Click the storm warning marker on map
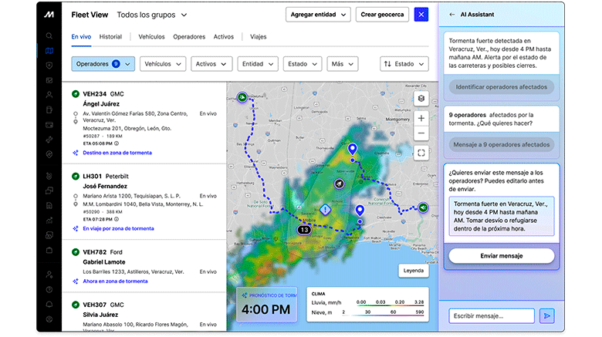Screen dimensions: 602x337 click(325, 210)
